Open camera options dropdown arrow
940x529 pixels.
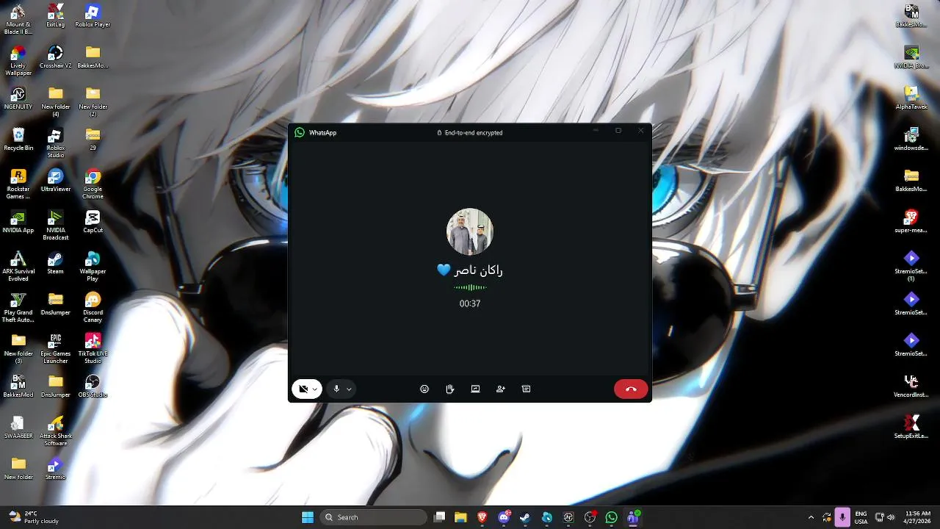(315, 389)
